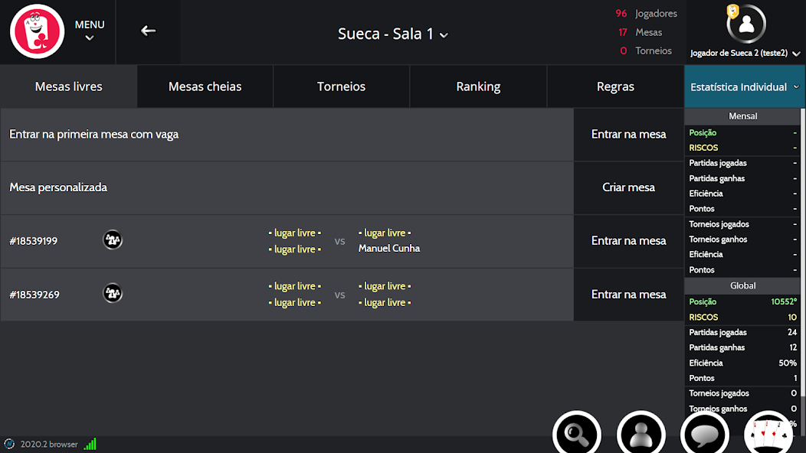The image size is (806, 453).
Task: View the Ranking tab
Action: click(478, 87)
